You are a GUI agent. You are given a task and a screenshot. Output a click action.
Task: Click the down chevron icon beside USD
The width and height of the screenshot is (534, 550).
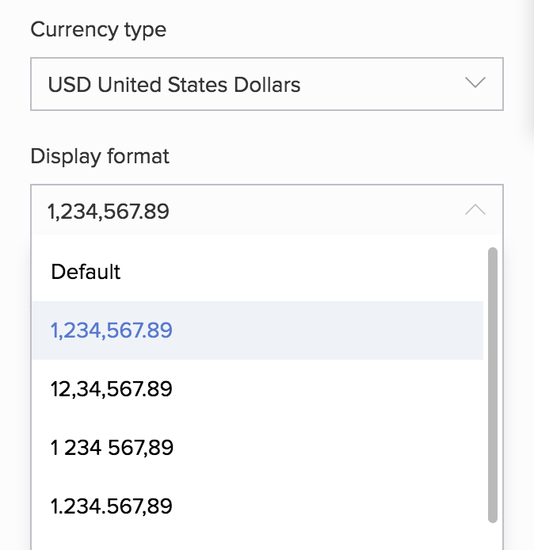click(475, 83)
